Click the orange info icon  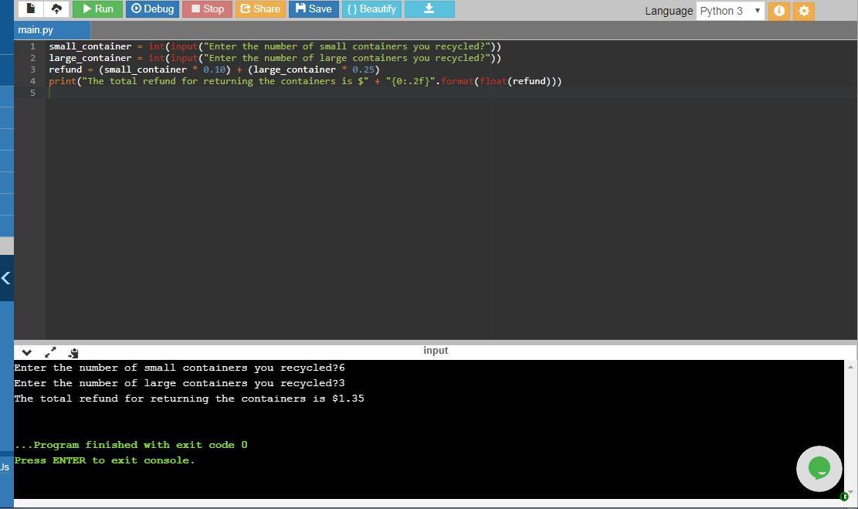pyautogui.click(x=779, y=11)
